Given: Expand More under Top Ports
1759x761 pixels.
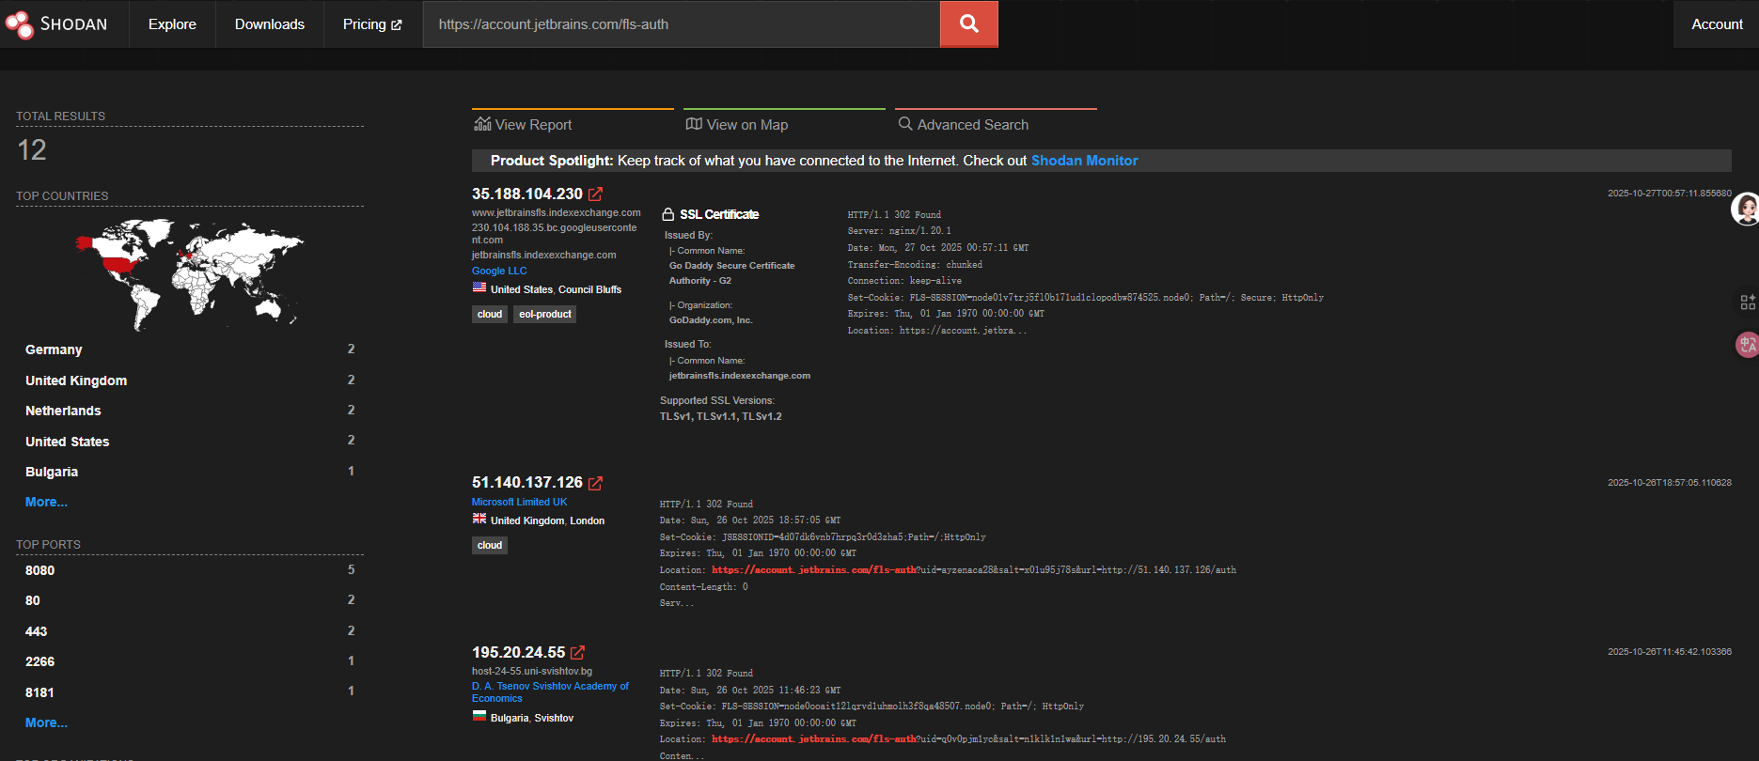Looking at the screenshot, I should point(46,723).
